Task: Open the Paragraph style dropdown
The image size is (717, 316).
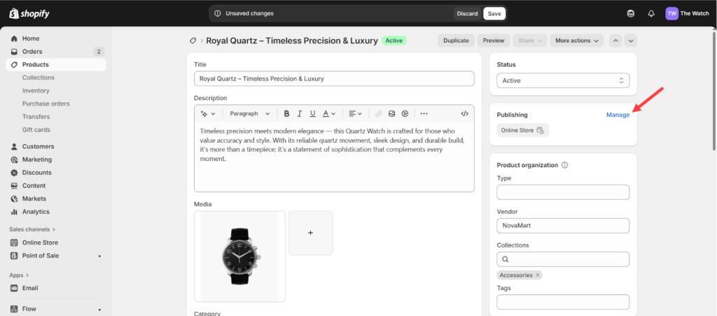Action: pyautogui.click(x=249, y=113)
